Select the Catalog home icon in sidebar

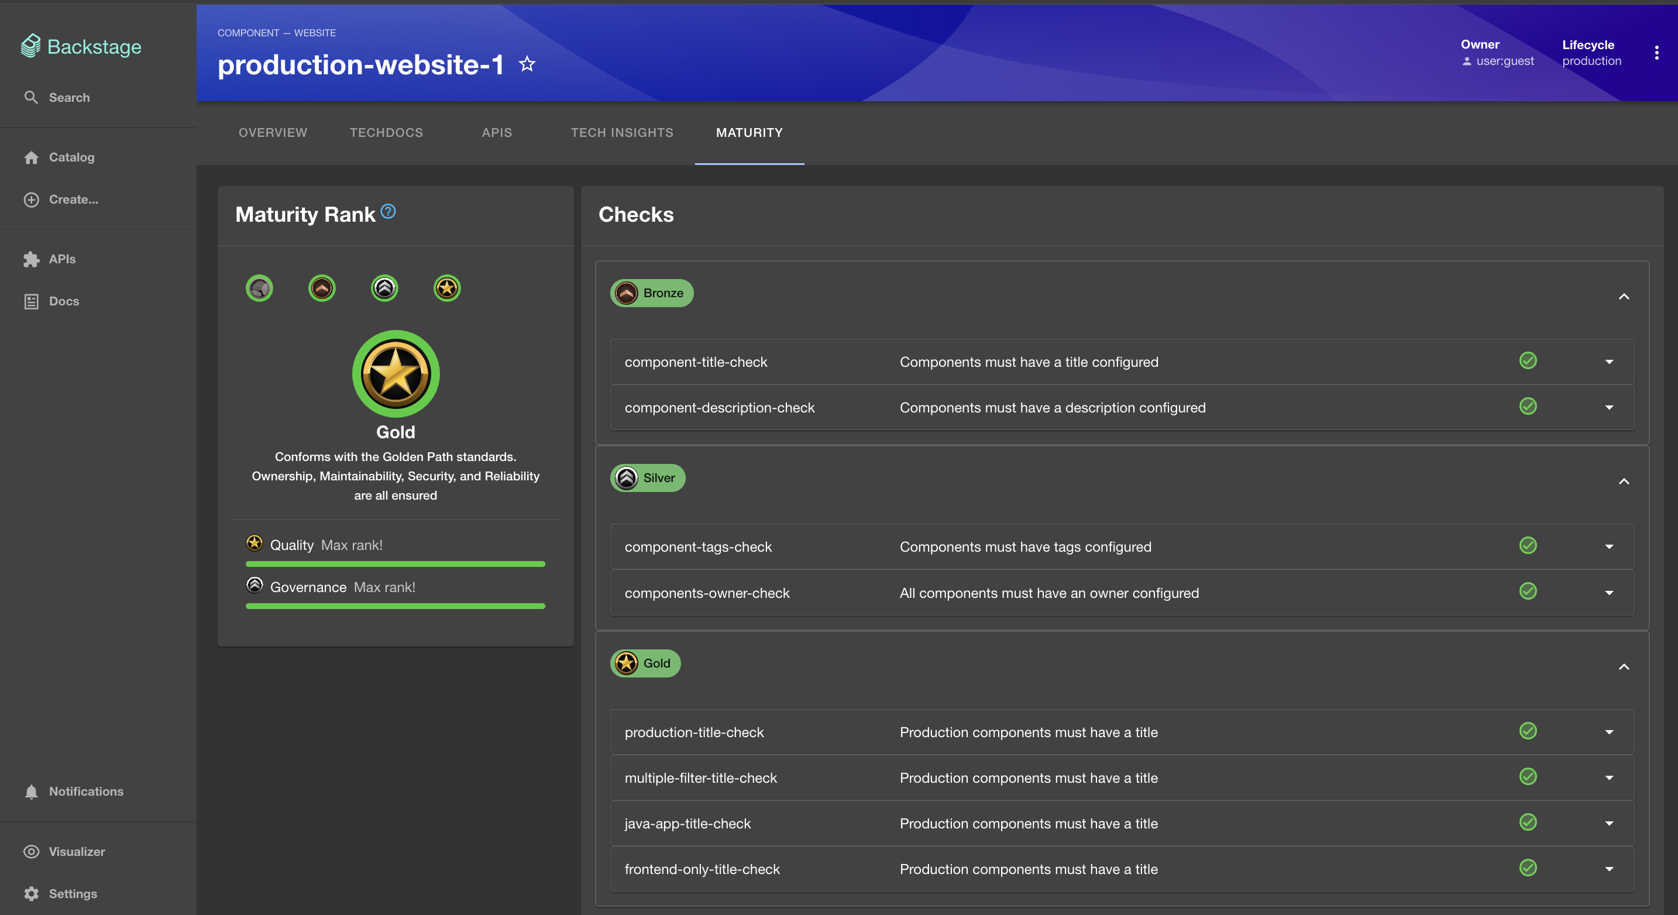click(32, 157)
